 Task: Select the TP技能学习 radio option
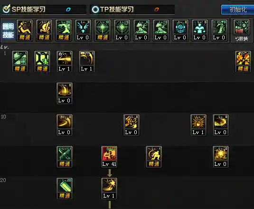click(113, 9)
